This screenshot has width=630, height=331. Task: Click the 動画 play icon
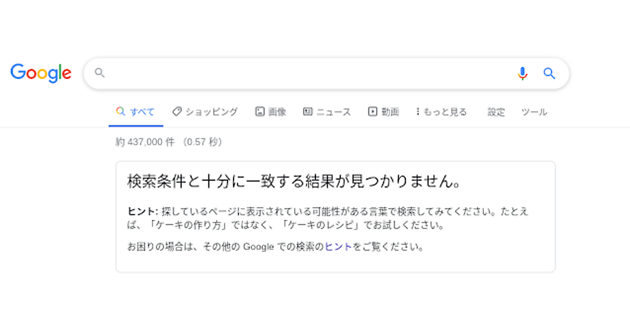pyautogui.click(x=373, y=111)
